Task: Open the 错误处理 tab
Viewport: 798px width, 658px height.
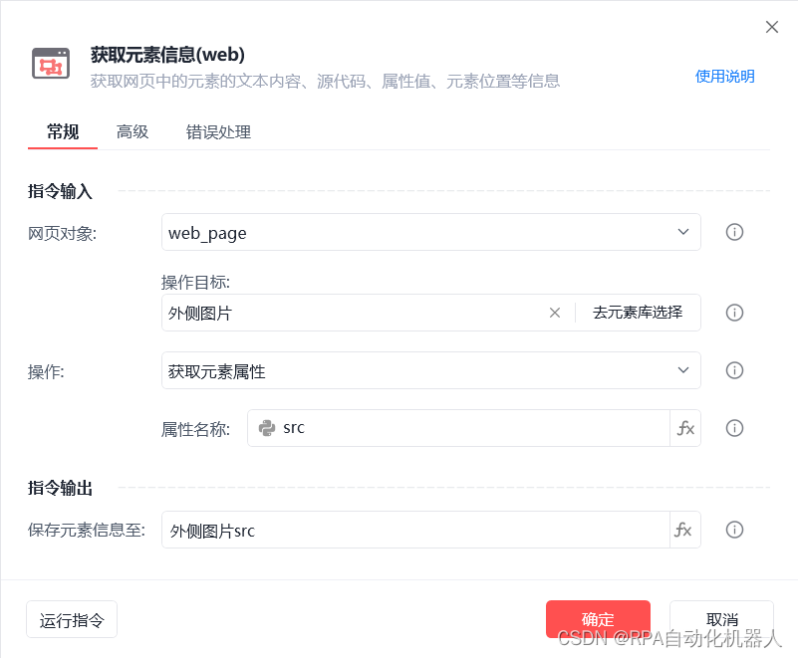Action: pos(218,131)
